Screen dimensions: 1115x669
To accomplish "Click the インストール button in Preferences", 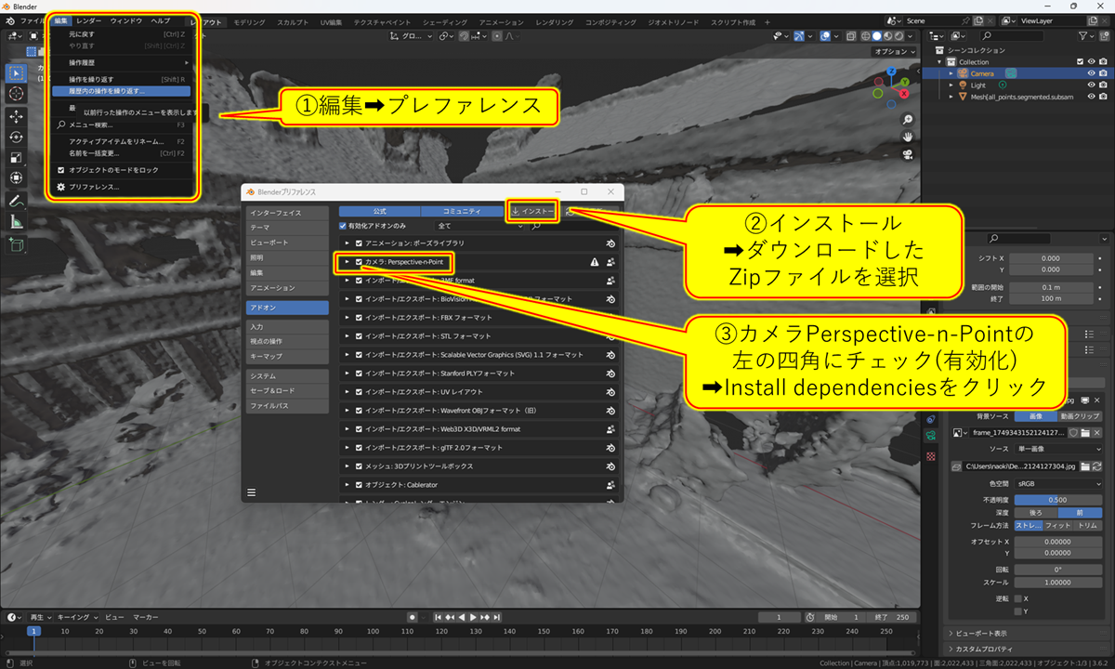I will [532, 211].
